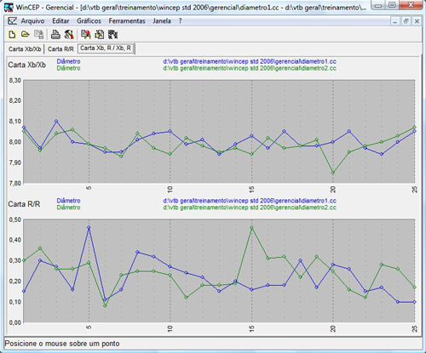
Task: Click blue point at sample 3 in Xb chart
Action: (x=56, y=121)
